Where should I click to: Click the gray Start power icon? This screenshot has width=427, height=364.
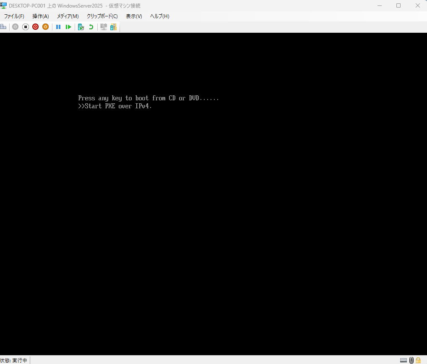point(15,27)
